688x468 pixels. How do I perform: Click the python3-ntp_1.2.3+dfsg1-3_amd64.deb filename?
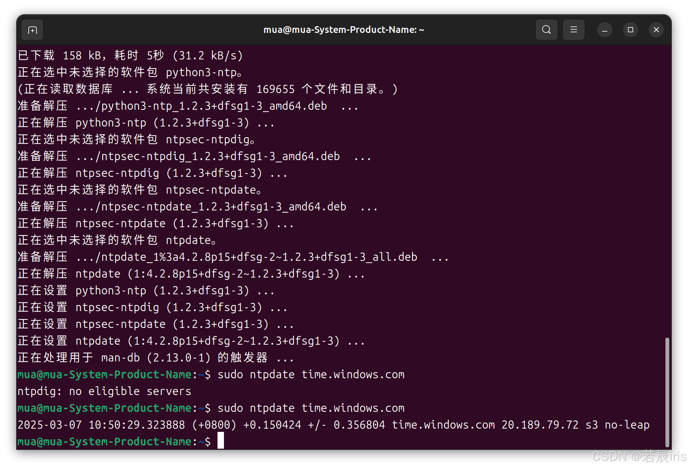(214, 106)
